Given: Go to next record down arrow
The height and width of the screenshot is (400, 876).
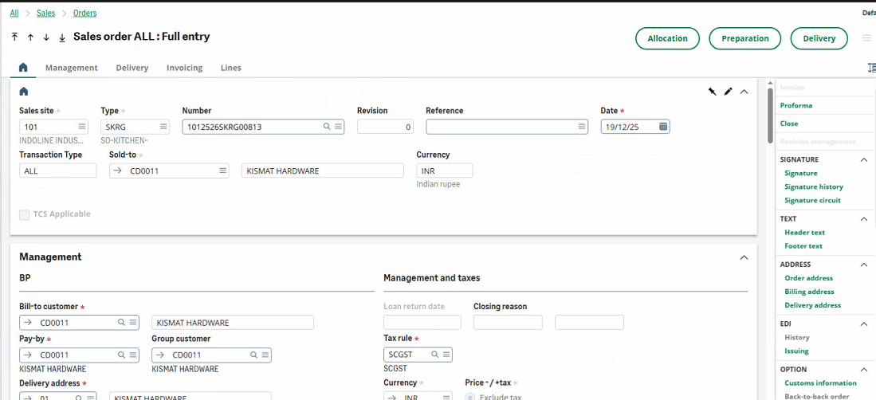Looking at the screenshot, I should 46,37.
